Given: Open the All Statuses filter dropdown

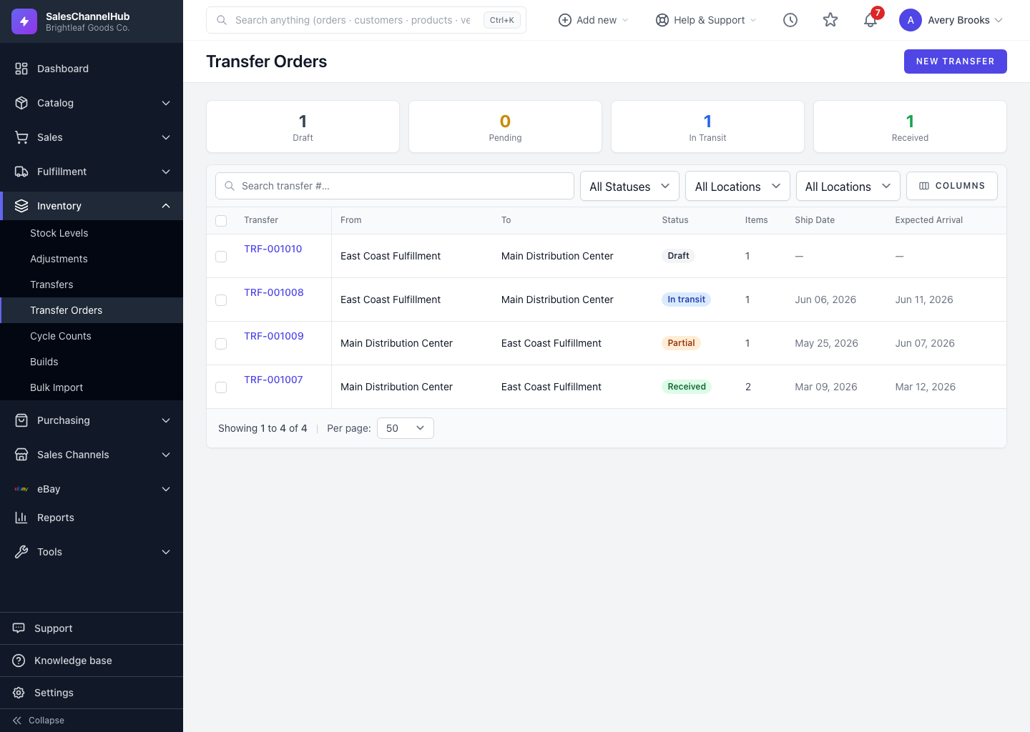Looking at the screenshot, I should [x=629, y=186].
